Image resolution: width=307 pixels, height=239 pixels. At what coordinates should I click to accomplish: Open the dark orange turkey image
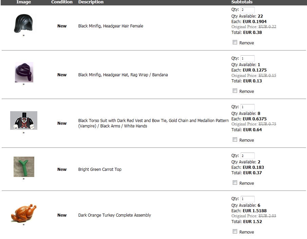(23, 213)
